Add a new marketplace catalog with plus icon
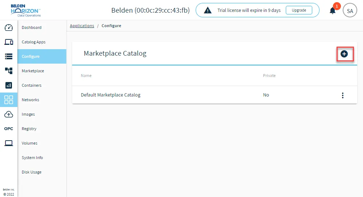The height and width of the screenshot is (197, 363). coord(344,54)
